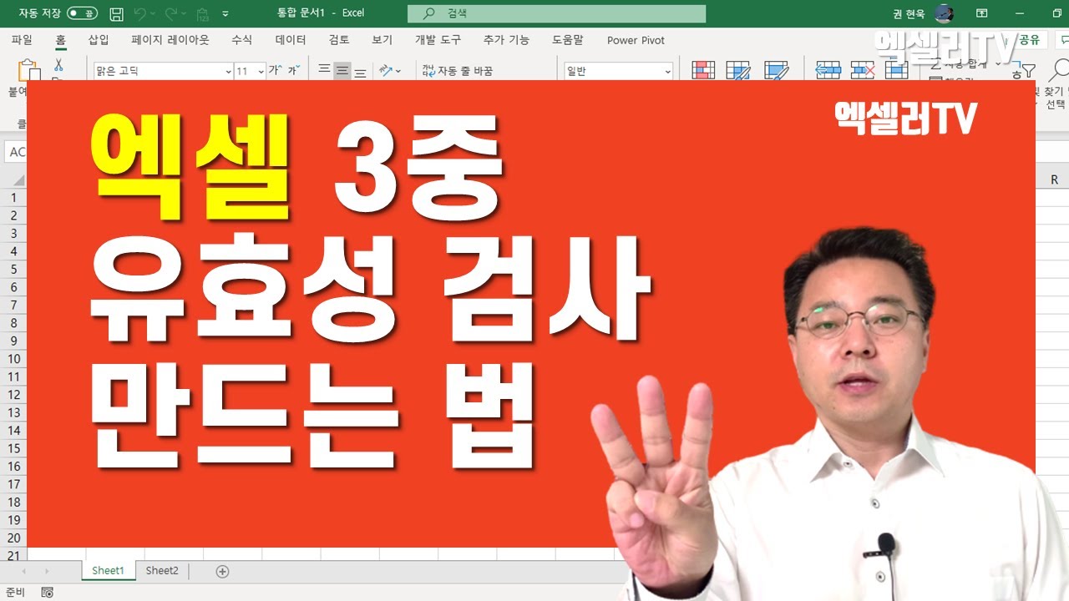Switch to the 삽입 tab
The height and width of the screenshot is (601, 1069).
[99, 40]
